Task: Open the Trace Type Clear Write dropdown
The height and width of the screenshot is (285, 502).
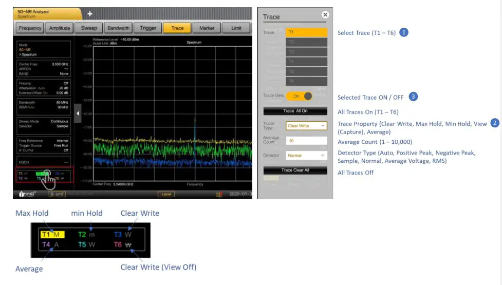Action: pyautogui.click(x=306, y=126)
